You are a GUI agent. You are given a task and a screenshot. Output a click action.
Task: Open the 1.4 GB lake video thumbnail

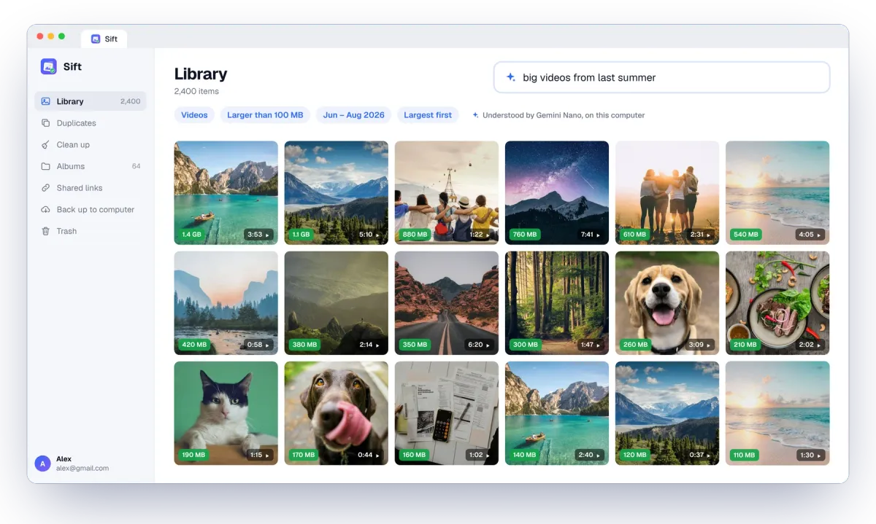[x=226, y=192]
